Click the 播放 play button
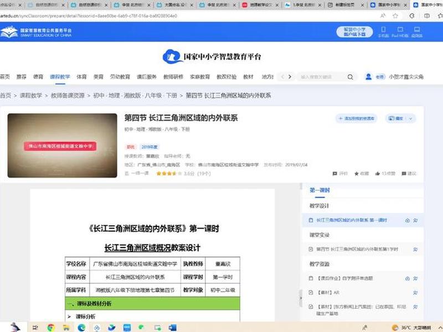The height and width of the screenshot is (332, 443). (396, 118)
